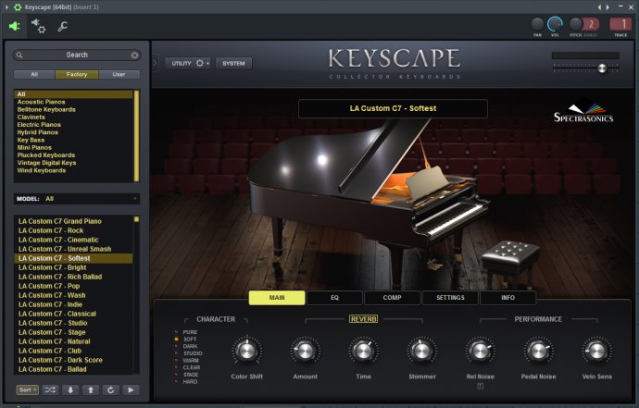
Task: Click the TRACK number selector
Action: click(x=620, y=24)
